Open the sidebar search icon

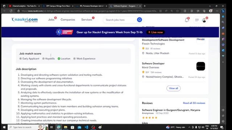point(223,22)
